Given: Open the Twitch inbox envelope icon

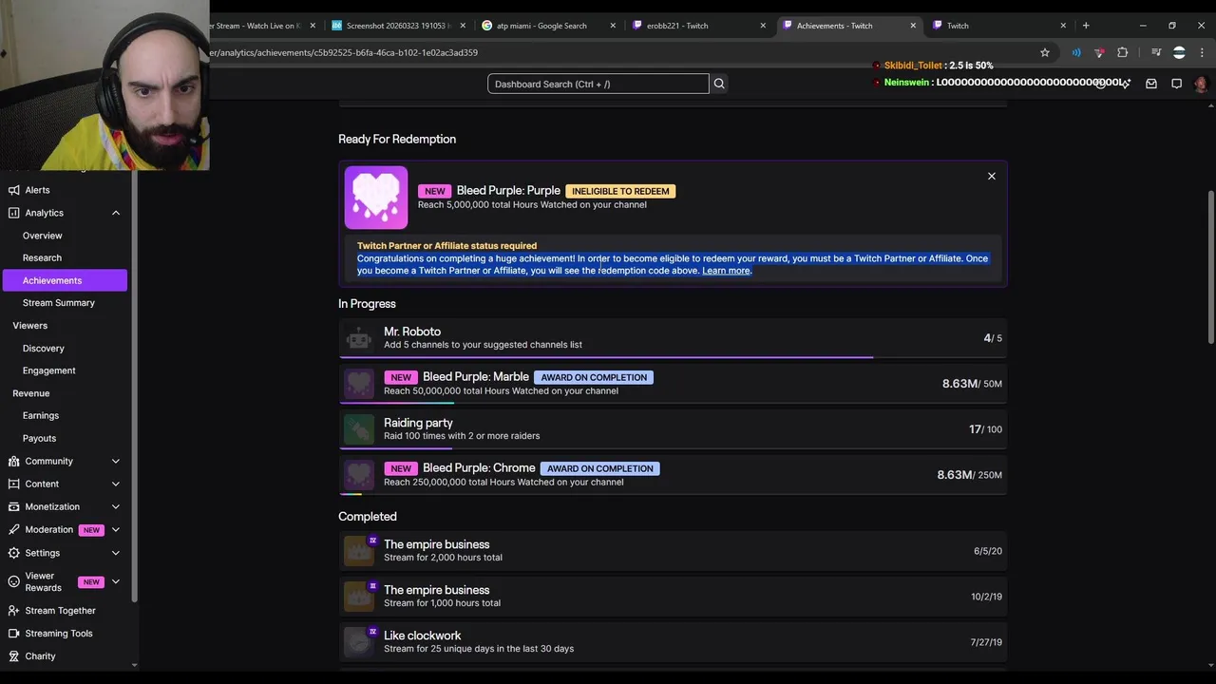Looking at the screenshot, I should [1151, 84].
